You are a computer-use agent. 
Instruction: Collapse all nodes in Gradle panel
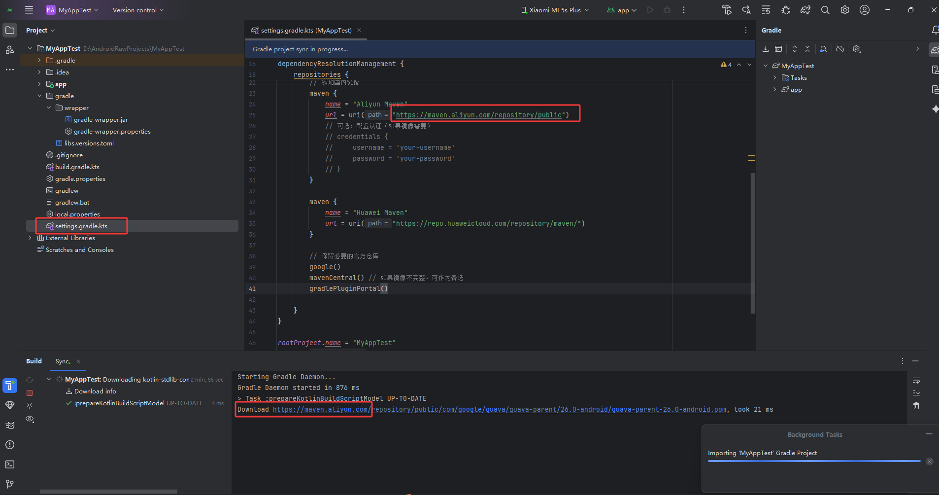807,49
